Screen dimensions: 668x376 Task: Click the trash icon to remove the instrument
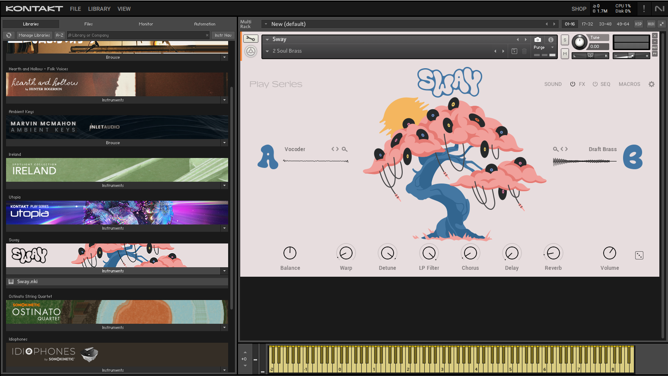[x=524, y=51]
